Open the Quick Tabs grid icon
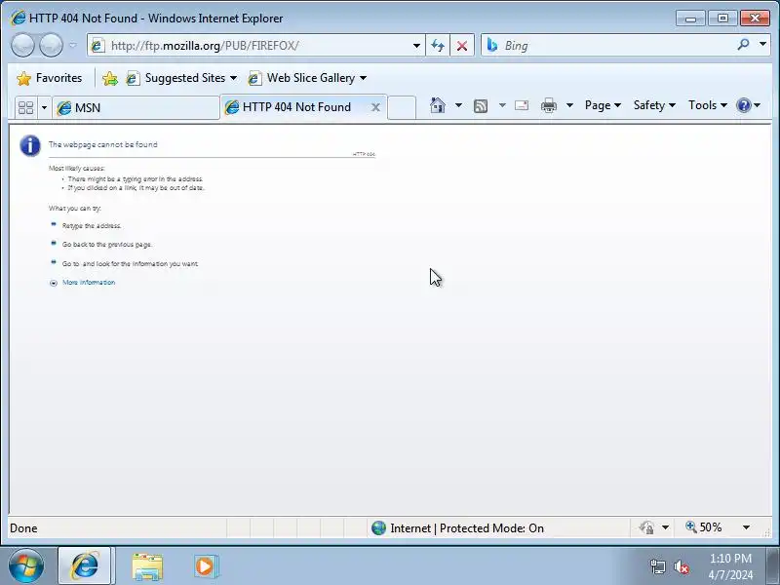Screen dimensions: 780x585 tap(26, 107)
